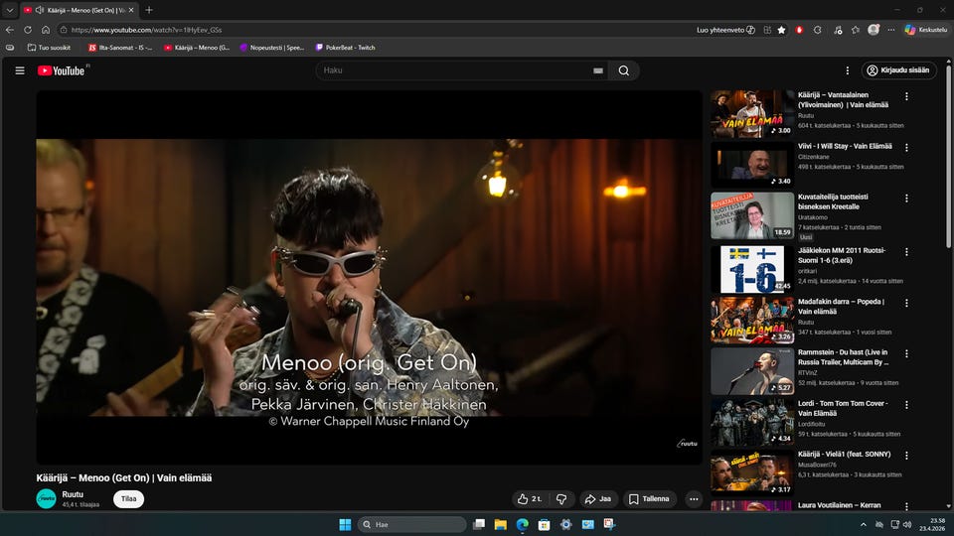Open the on-screen keyboard icon in search box
The width and height of the screenshot is (954, 536).
pos(597,70)
